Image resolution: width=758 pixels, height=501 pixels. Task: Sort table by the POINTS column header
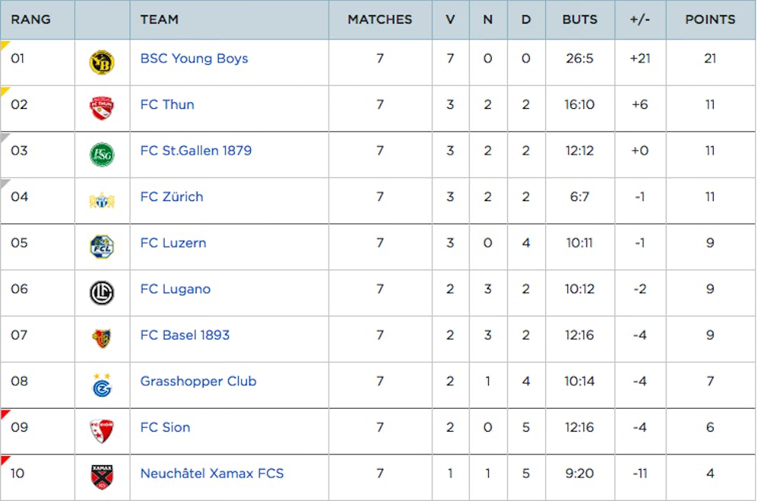(710, 20)
